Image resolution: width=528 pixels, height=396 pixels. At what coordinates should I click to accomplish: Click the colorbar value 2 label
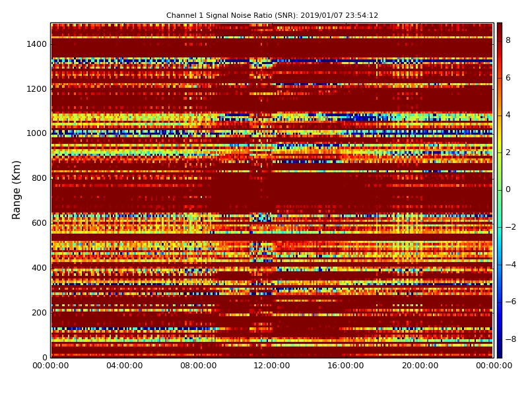pos(508,152)
